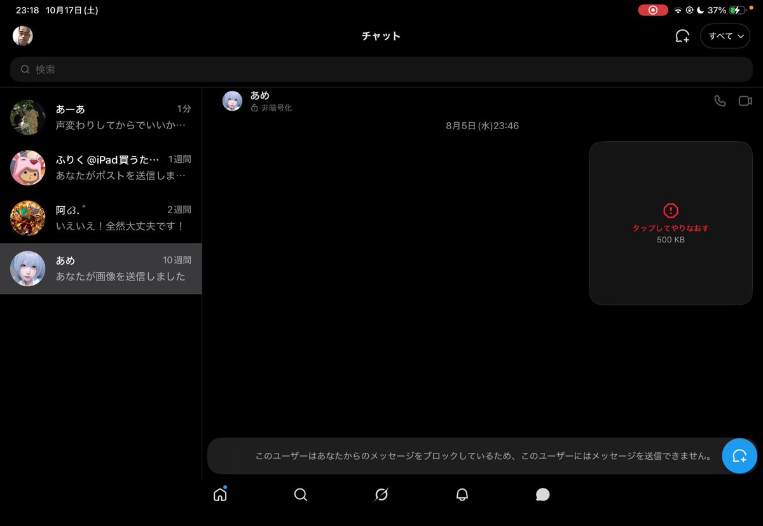The height and width of the screenshot is (526, 763).
Task: Tap the 23:18 clock in status bar
Action: tap(27, 10)
